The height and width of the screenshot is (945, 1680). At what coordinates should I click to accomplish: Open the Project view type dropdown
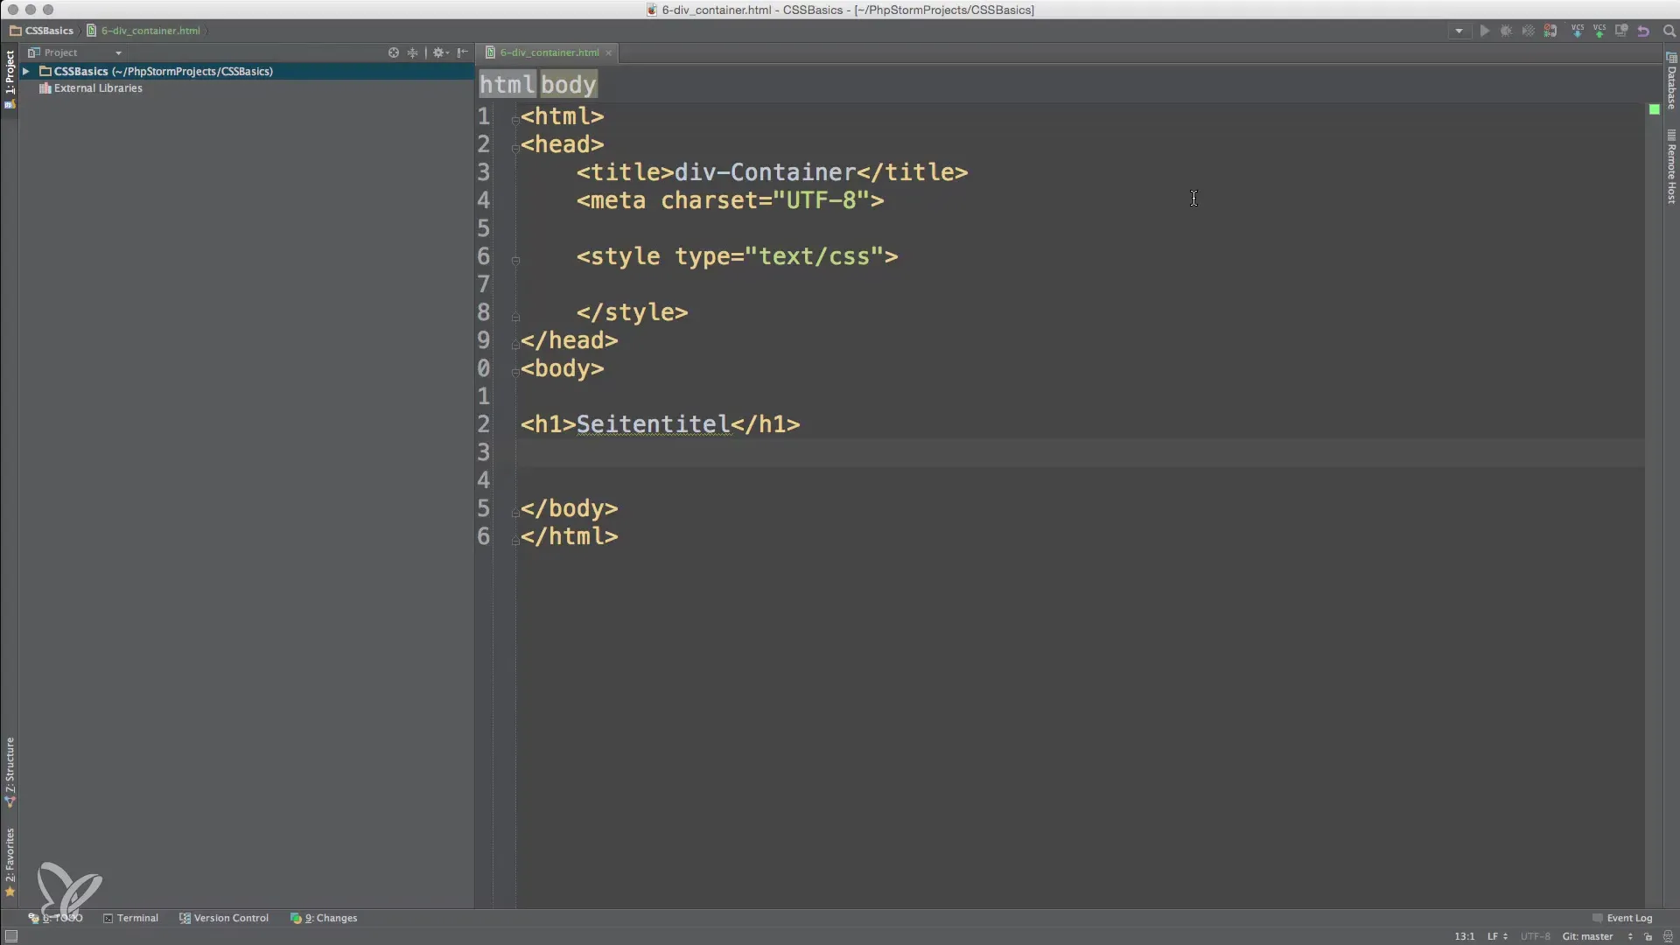tap(118, 52)
